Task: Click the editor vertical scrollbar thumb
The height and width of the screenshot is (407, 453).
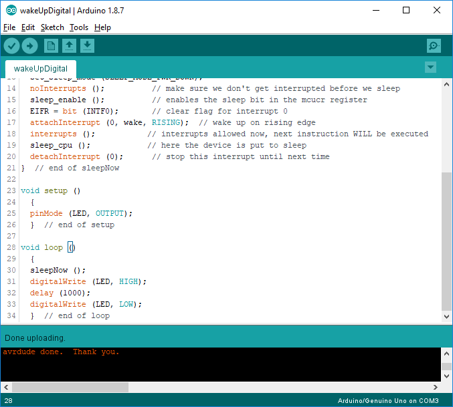Action: 447,242
